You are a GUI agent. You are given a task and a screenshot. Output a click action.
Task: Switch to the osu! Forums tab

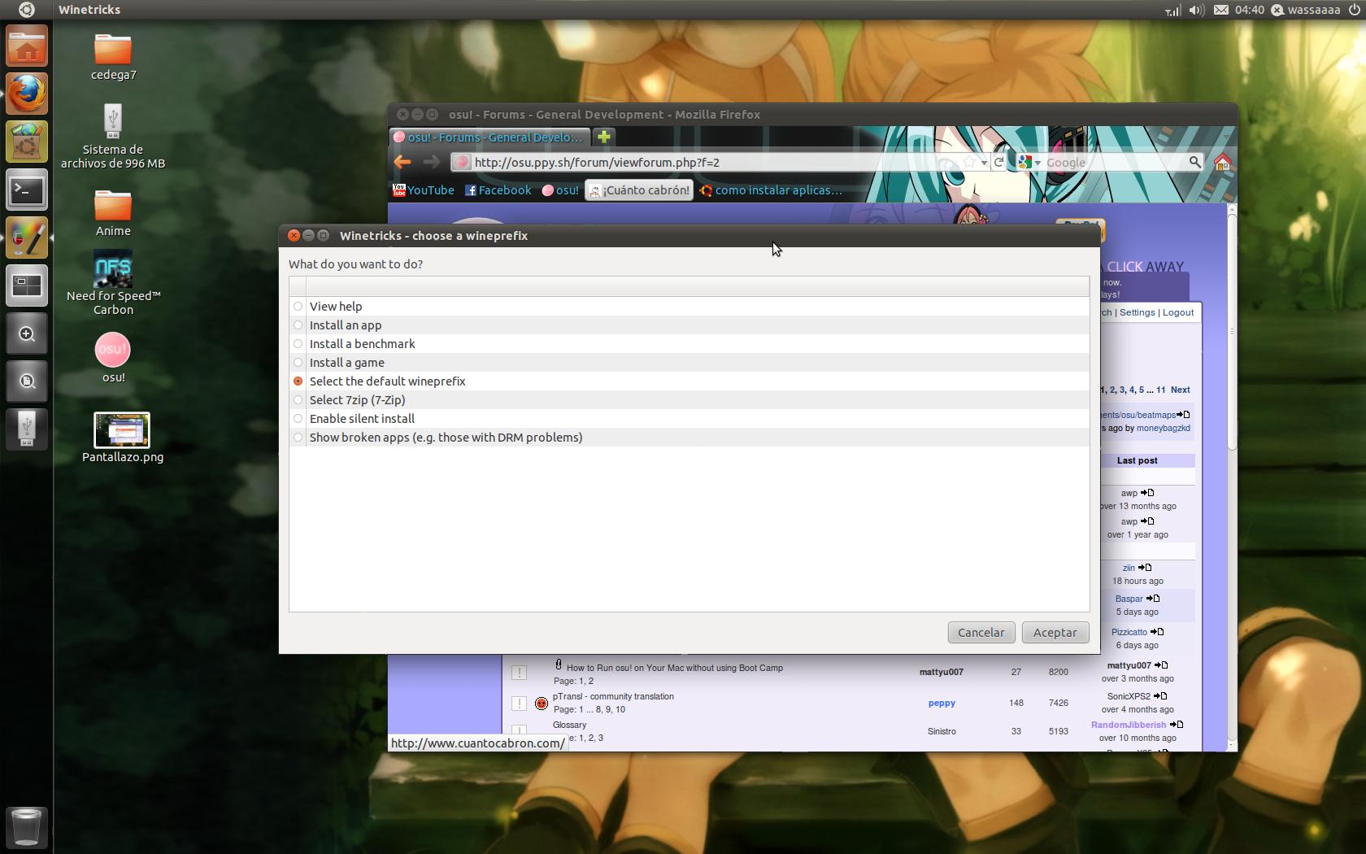(490, 137)
